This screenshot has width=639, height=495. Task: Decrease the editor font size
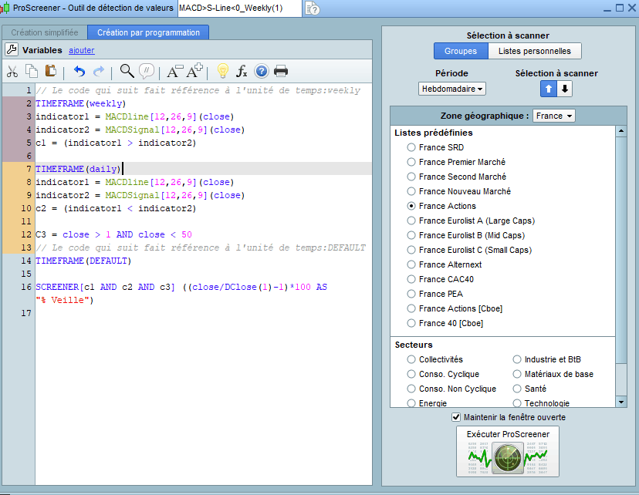point(174,72)
